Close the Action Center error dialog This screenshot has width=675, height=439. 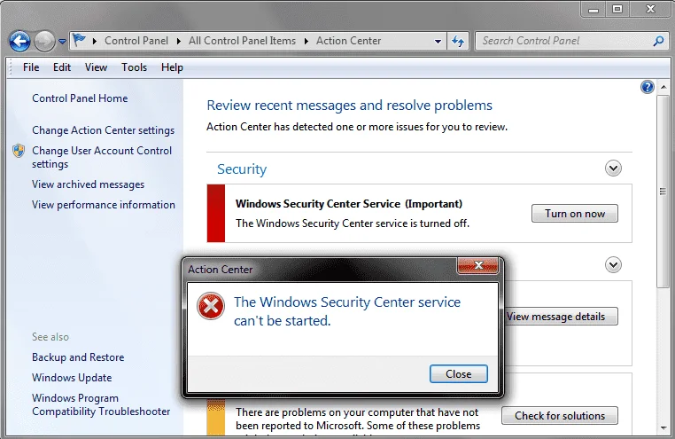[x=459, y=373]
